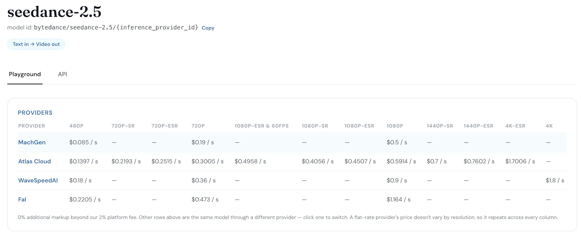The width and height of the screenshot is (581, 237).
Task: Click Atlas Cloud's $0.5914 / s price
Action: point(401,162)
